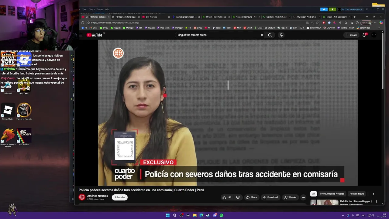Open Steam's Help menu
389x219 pixels.
107,9
